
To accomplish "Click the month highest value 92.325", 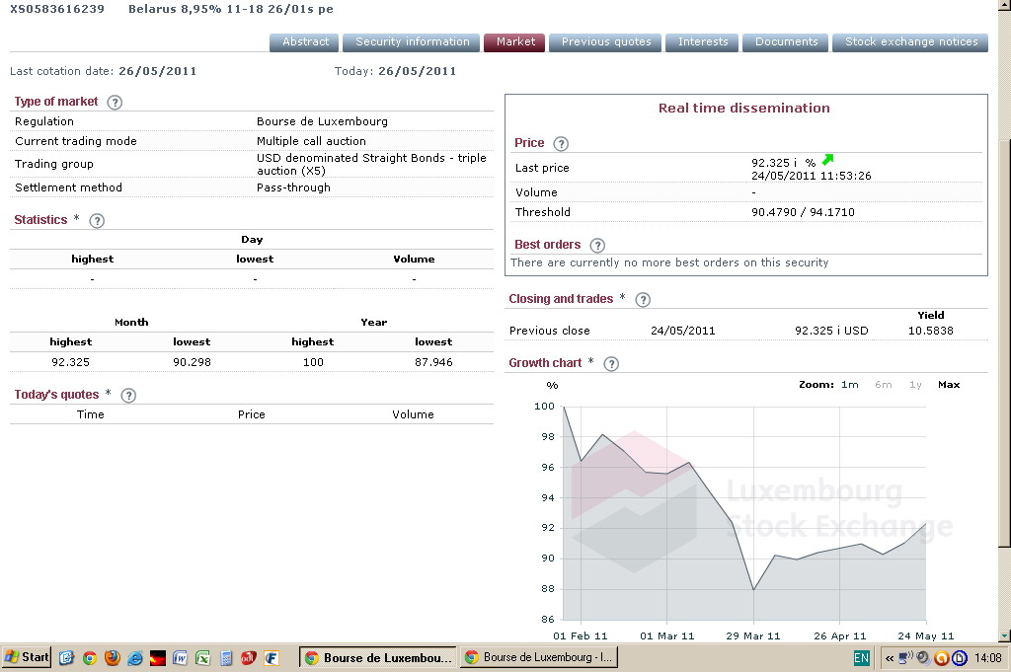I will pyautogui.click(x=70, y=362).
